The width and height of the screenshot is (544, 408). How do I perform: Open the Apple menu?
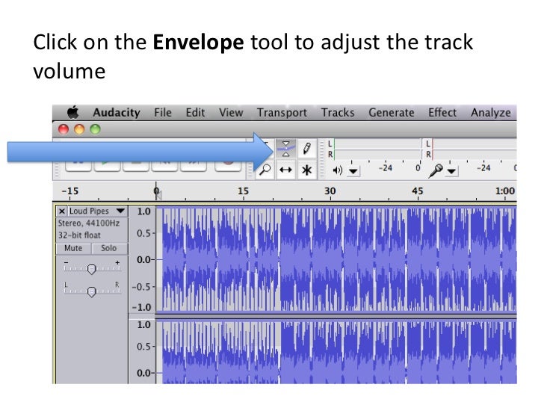(73, 112)
